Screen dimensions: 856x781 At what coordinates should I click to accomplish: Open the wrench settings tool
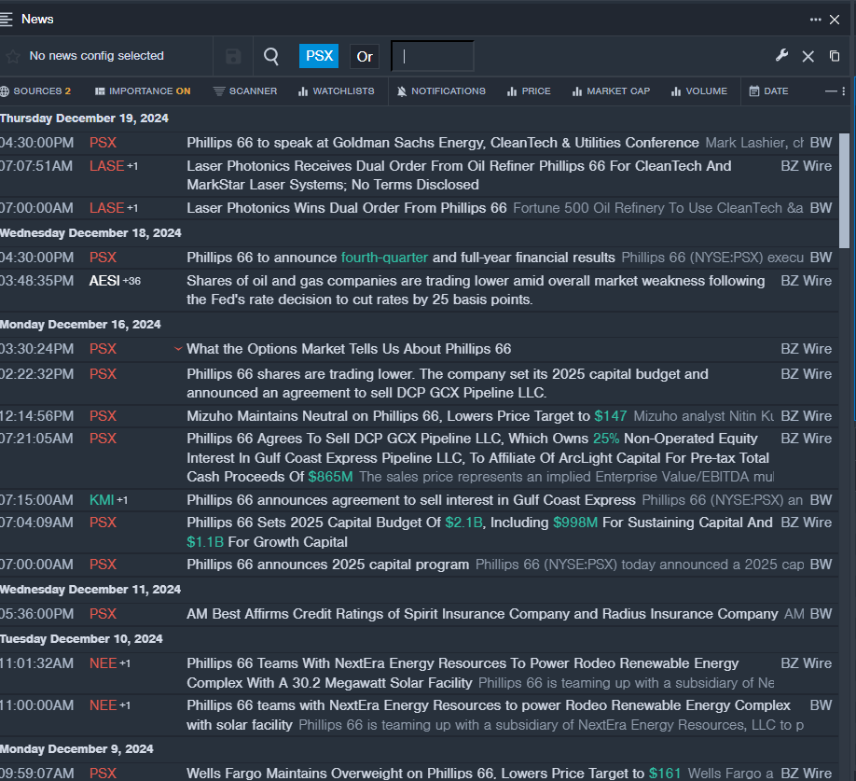click(782, 56)
